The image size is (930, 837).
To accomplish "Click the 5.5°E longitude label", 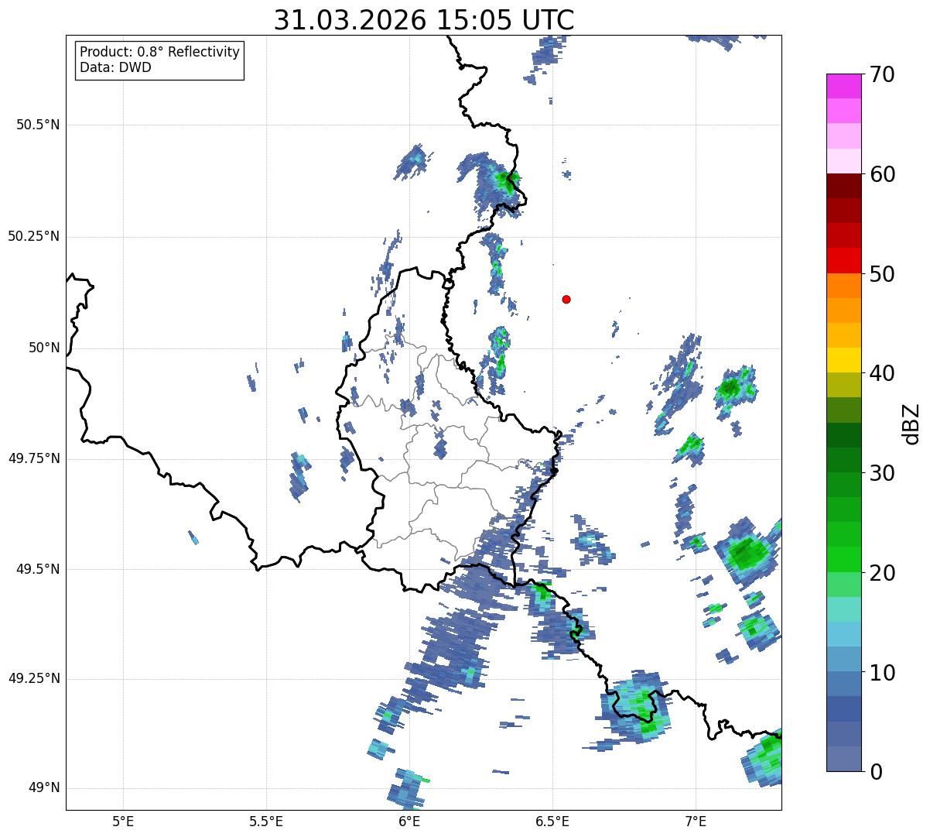I will (x=266, y=822).
